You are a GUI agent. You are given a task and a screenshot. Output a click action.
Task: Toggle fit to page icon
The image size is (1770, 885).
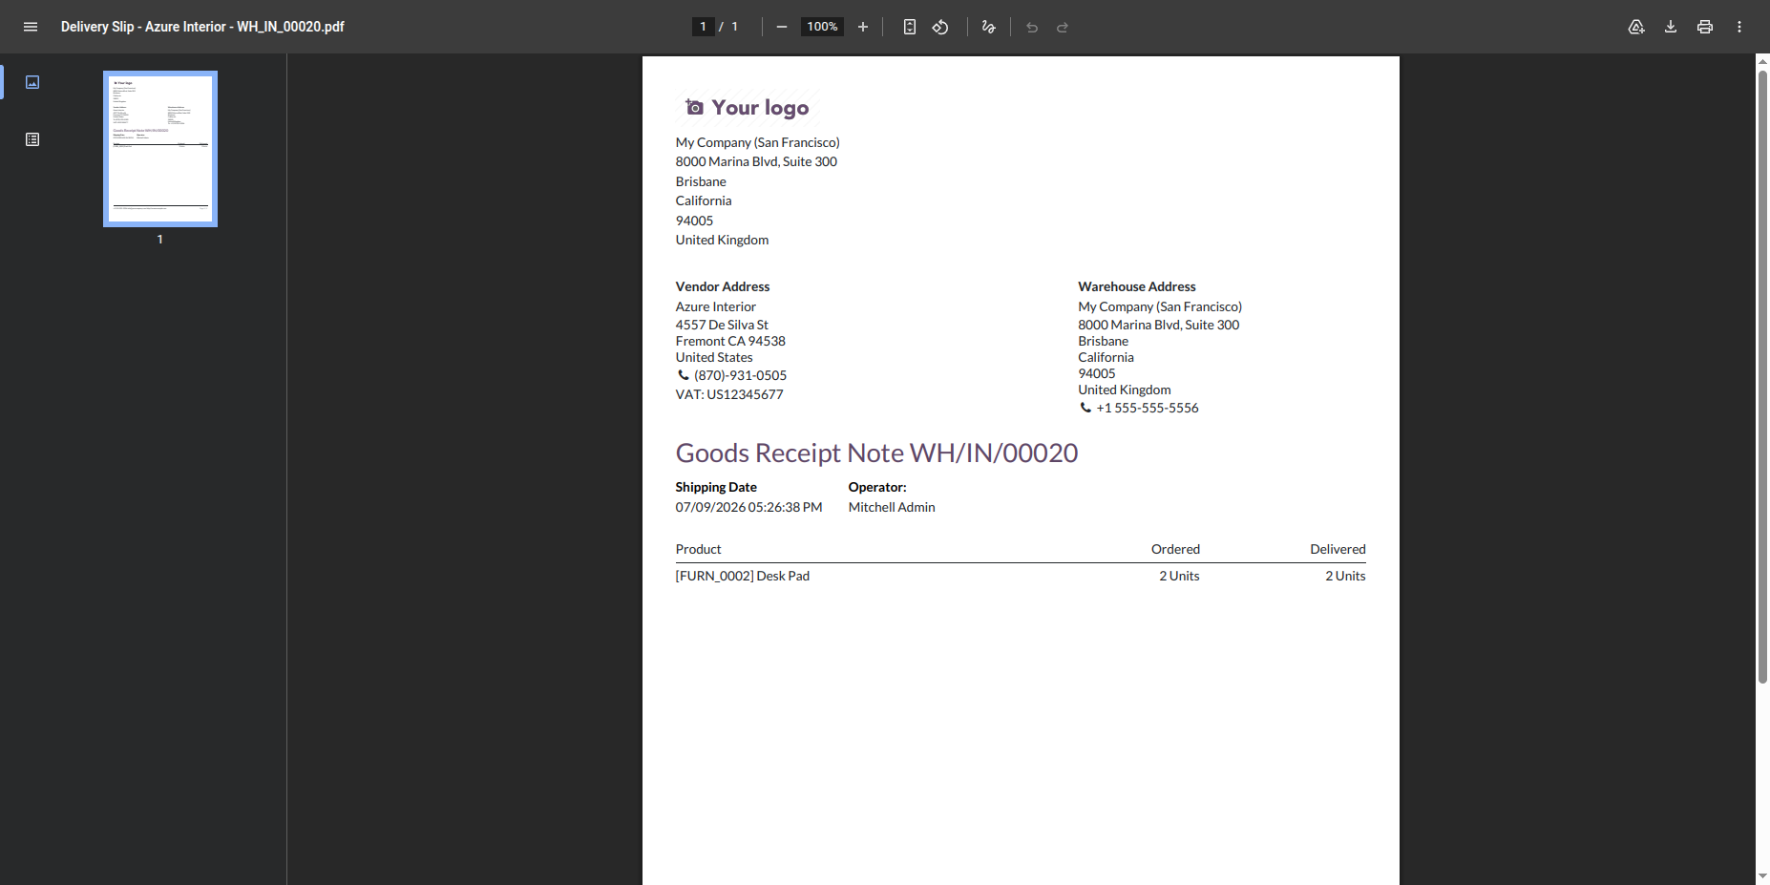click(910, 27)
